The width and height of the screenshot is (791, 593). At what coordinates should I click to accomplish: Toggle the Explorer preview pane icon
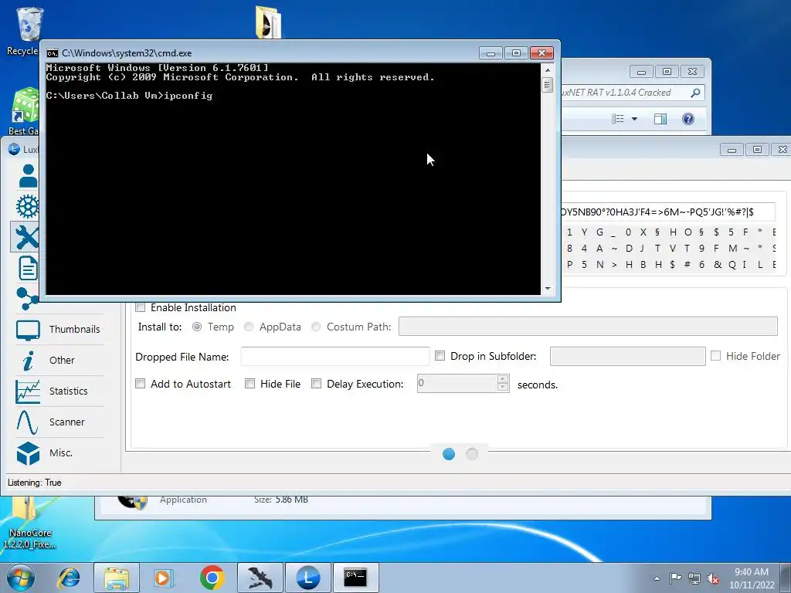660,119
